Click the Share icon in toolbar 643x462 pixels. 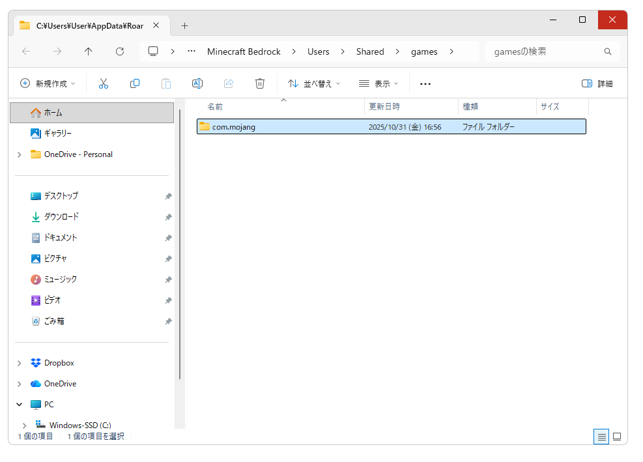229,83
